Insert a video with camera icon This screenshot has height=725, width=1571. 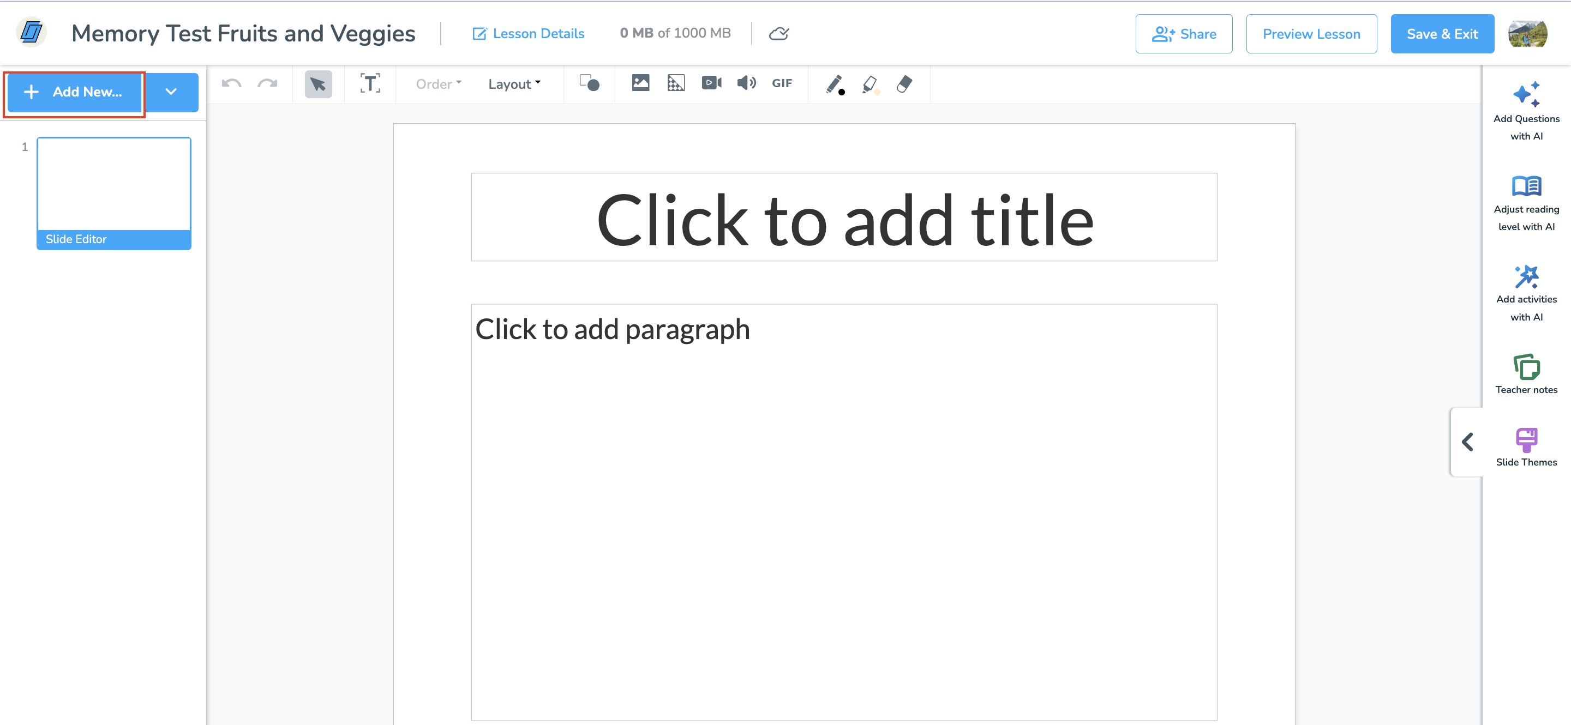tap(712, 83)
